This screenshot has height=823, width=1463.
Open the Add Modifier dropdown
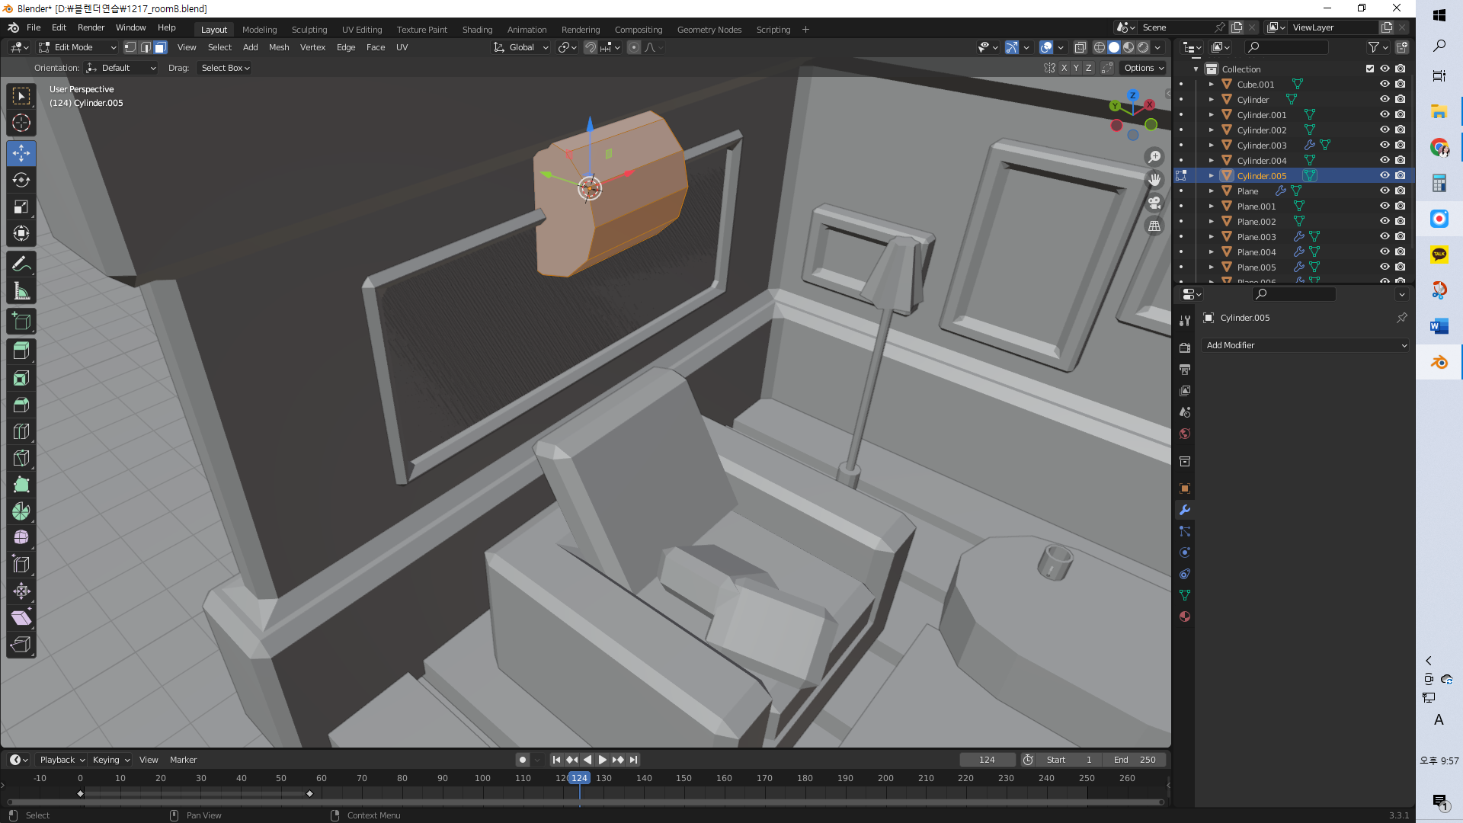click(1305, 345)
